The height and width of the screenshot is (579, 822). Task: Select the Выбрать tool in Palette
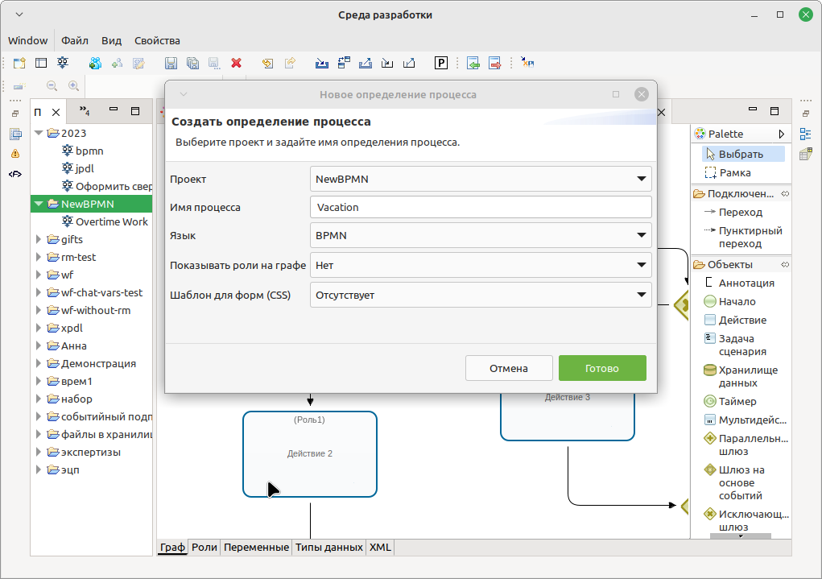pyautogui.click(x=743, y=154)
